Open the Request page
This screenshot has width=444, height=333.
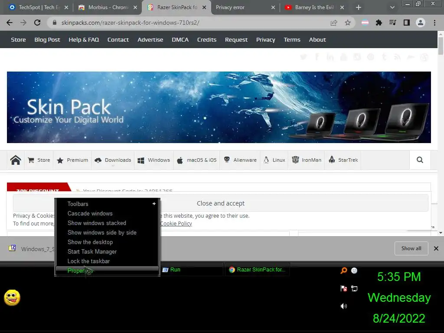pyautogui.click(x=236, y=39)
